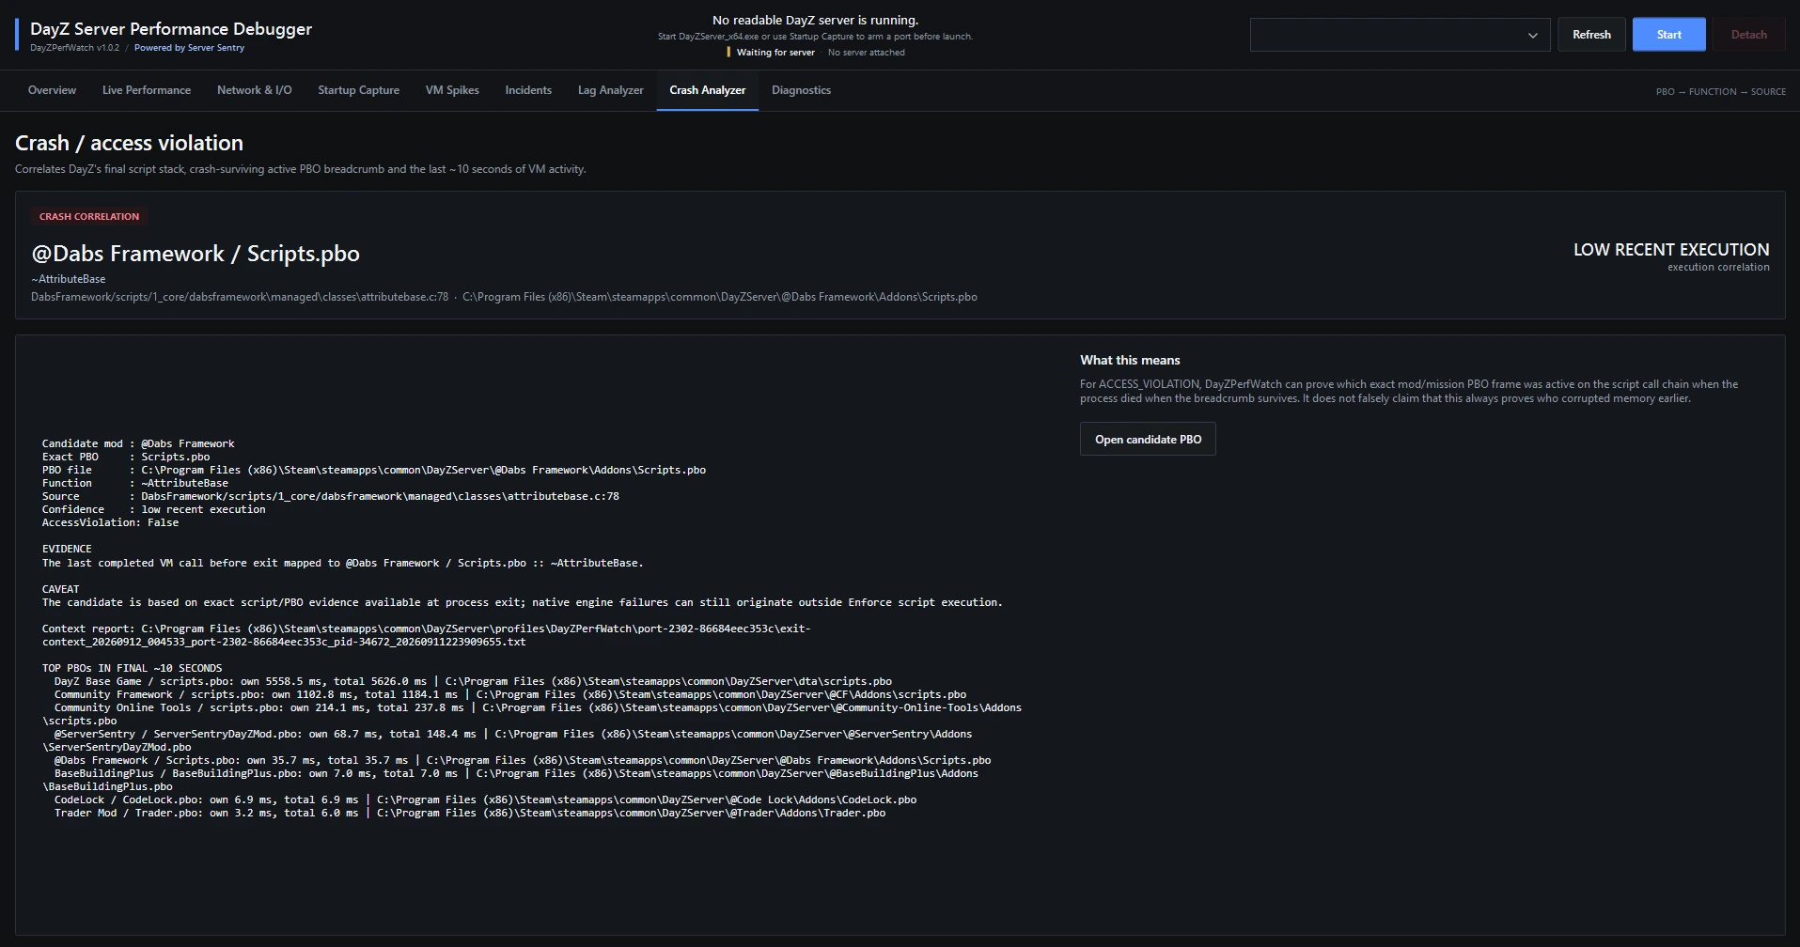Open the server selection dropdown
This screenshot has width=1800, height=947.
click(x=1400, y=35)
